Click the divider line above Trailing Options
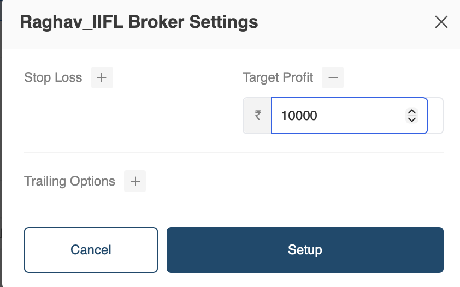The image size is (460, 287). 234,152
